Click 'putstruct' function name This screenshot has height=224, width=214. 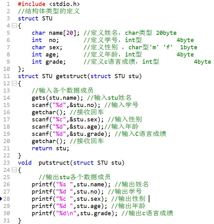54,163
